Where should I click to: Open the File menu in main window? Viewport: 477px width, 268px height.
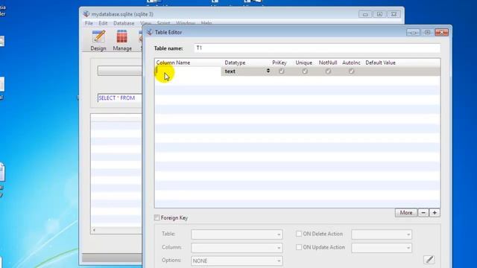click(x=89, y=23)
